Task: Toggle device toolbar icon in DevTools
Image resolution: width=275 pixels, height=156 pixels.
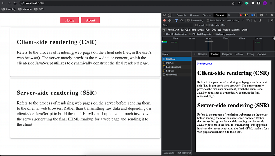Action: pos(169,15)
